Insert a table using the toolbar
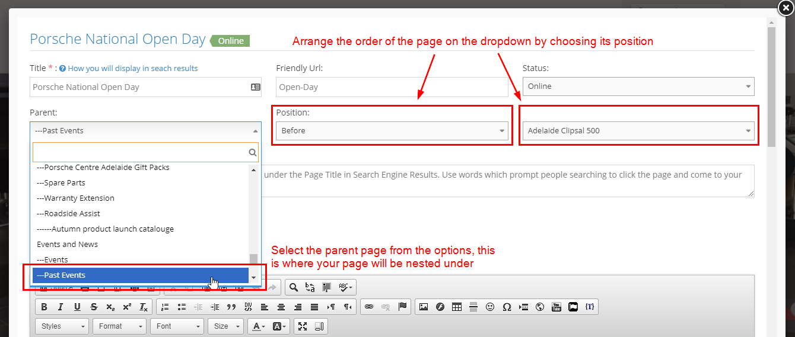The width and height of the screenshot is (795, 337). (457, 307)
